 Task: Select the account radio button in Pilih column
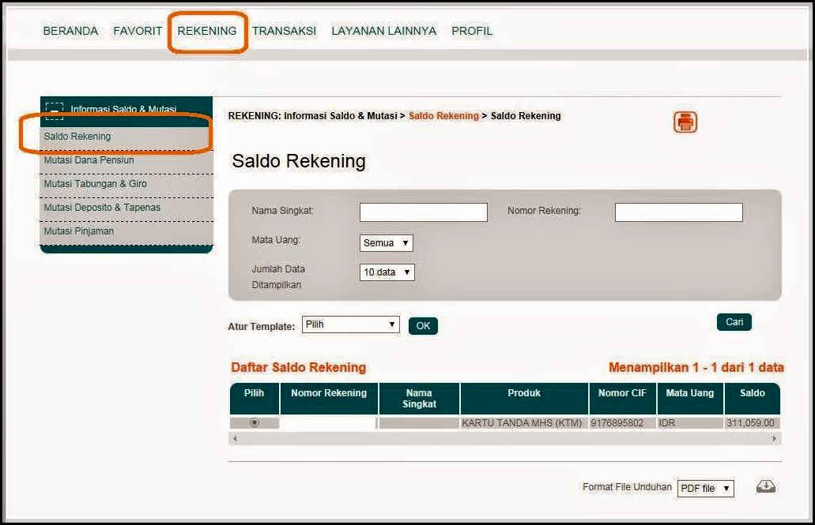pyautogui.click(x=253, y=422)
